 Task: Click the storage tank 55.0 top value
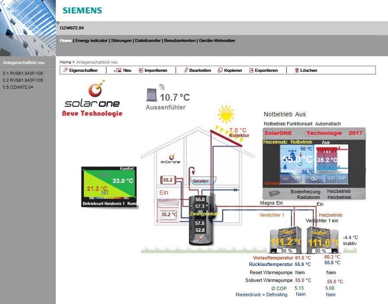point(200,199)
